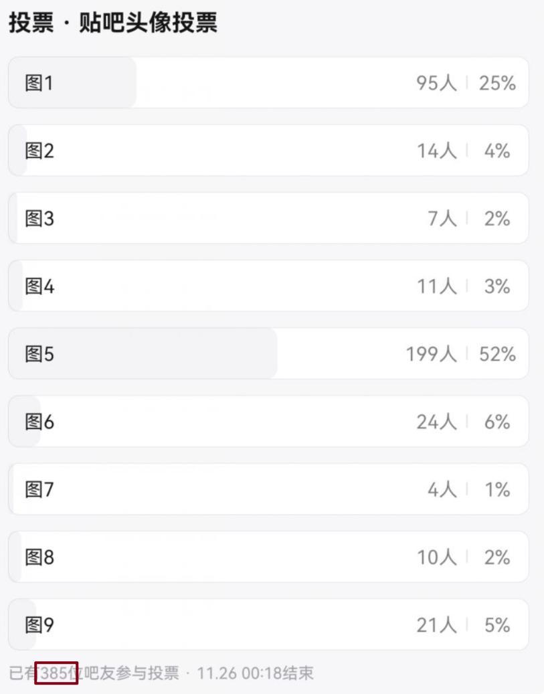Select poll option 图2
The width and height of the screenshot is (544, 694).
coord(268,151)
